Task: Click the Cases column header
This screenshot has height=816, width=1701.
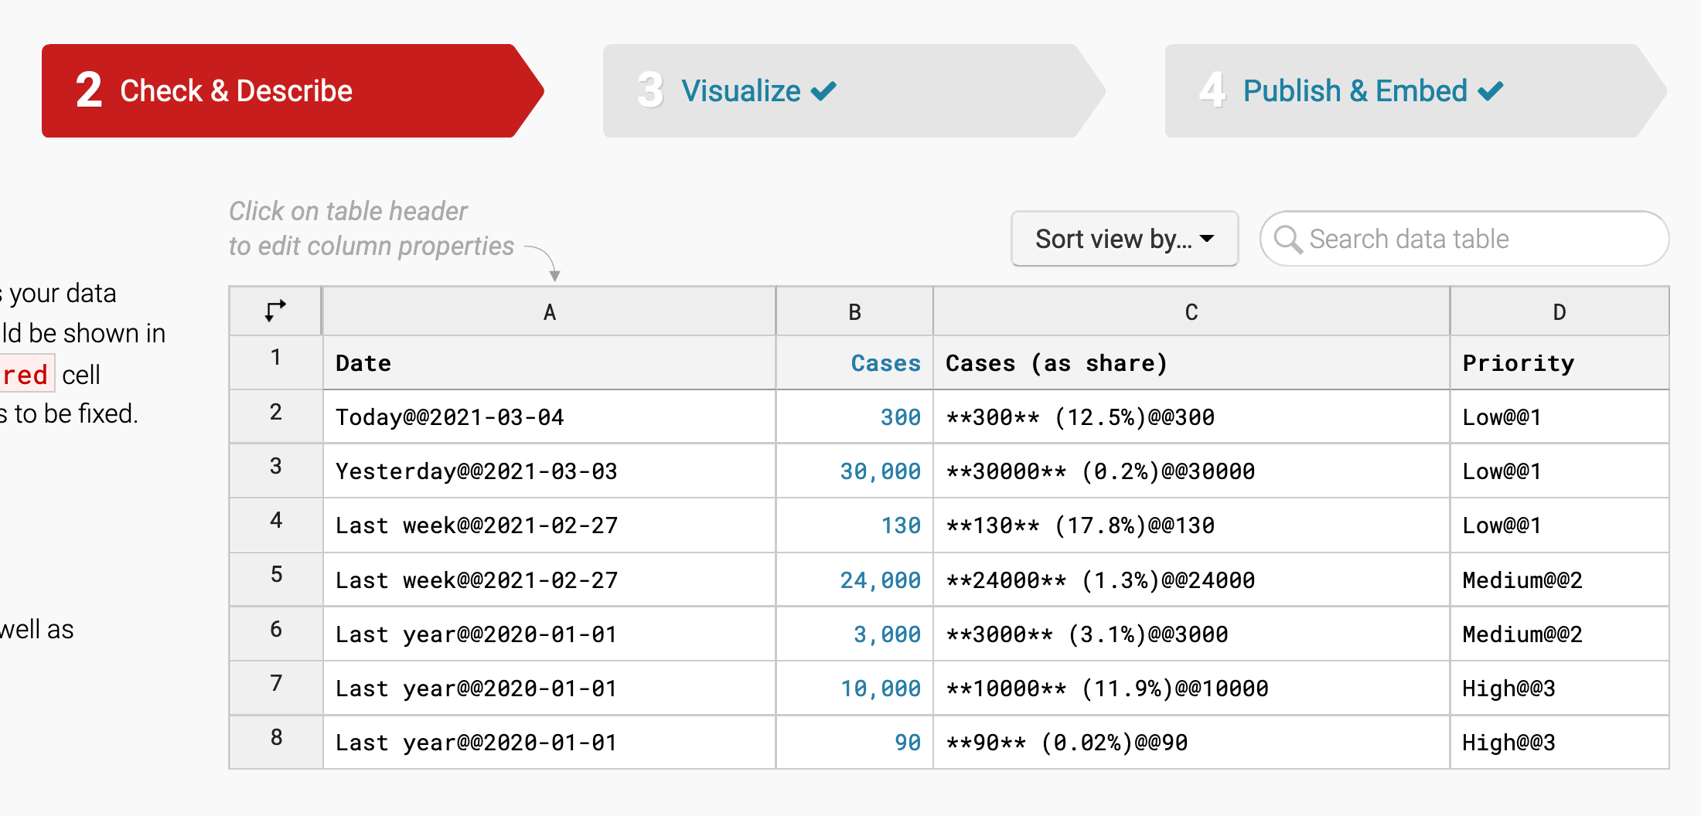Action: pyautogui.click(x=885, y=362)
